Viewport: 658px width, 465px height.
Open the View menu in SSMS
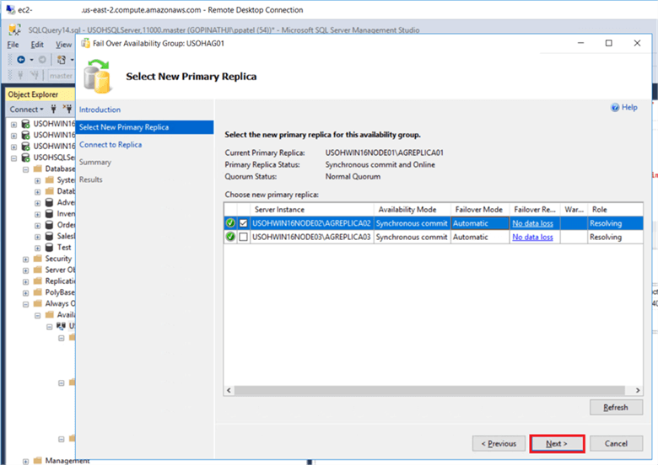64,45
